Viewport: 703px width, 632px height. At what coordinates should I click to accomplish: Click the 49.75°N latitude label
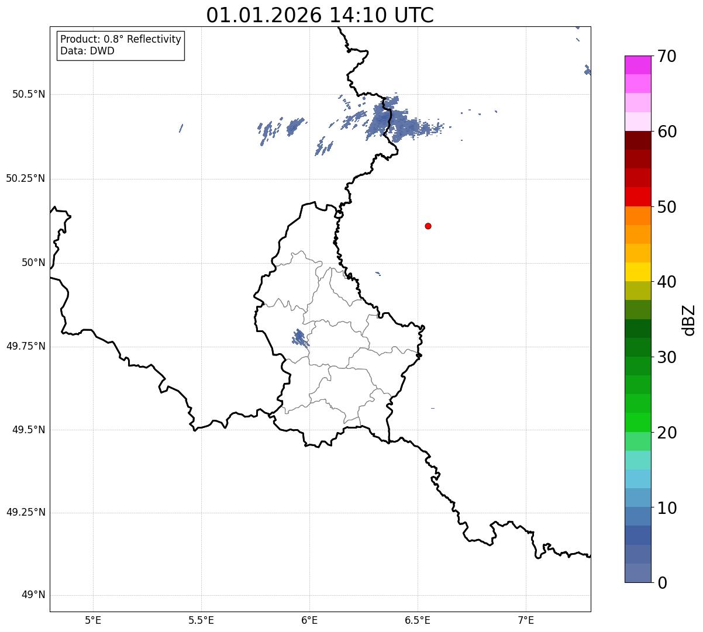(x=26, y=346)
